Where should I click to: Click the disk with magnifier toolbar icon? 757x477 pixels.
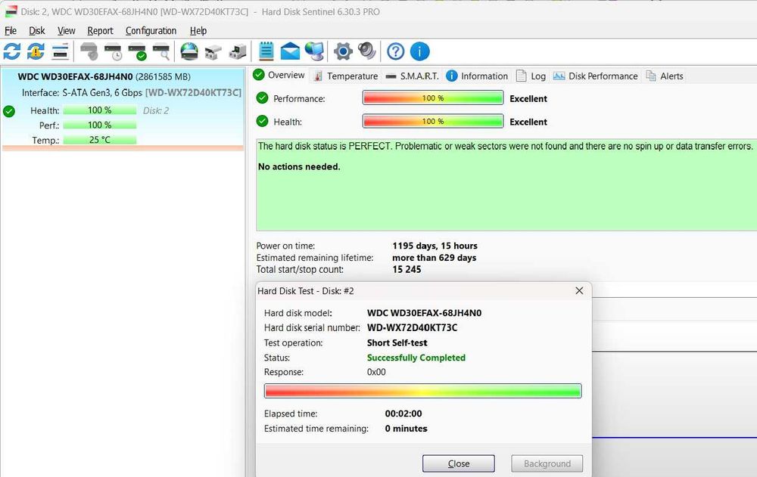[x=161, y=51]
